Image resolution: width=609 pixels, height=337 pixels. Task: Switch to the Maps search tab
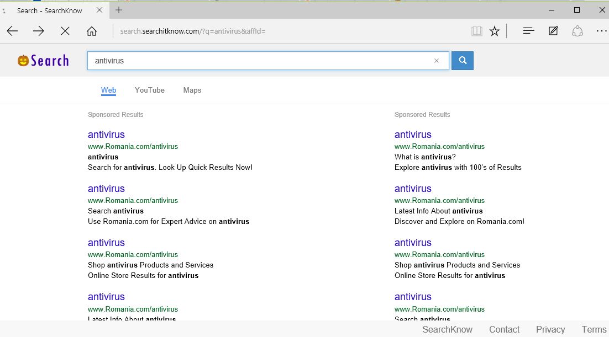tap(192, 90)
